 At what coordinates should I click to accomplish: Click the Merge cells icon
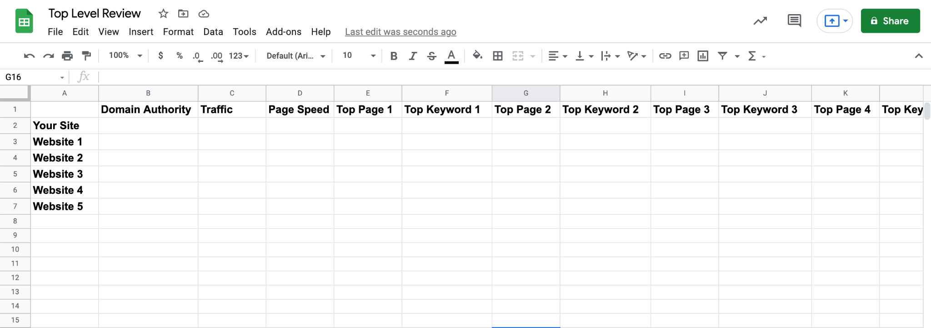pyautogui.click(x=518, y=56)
